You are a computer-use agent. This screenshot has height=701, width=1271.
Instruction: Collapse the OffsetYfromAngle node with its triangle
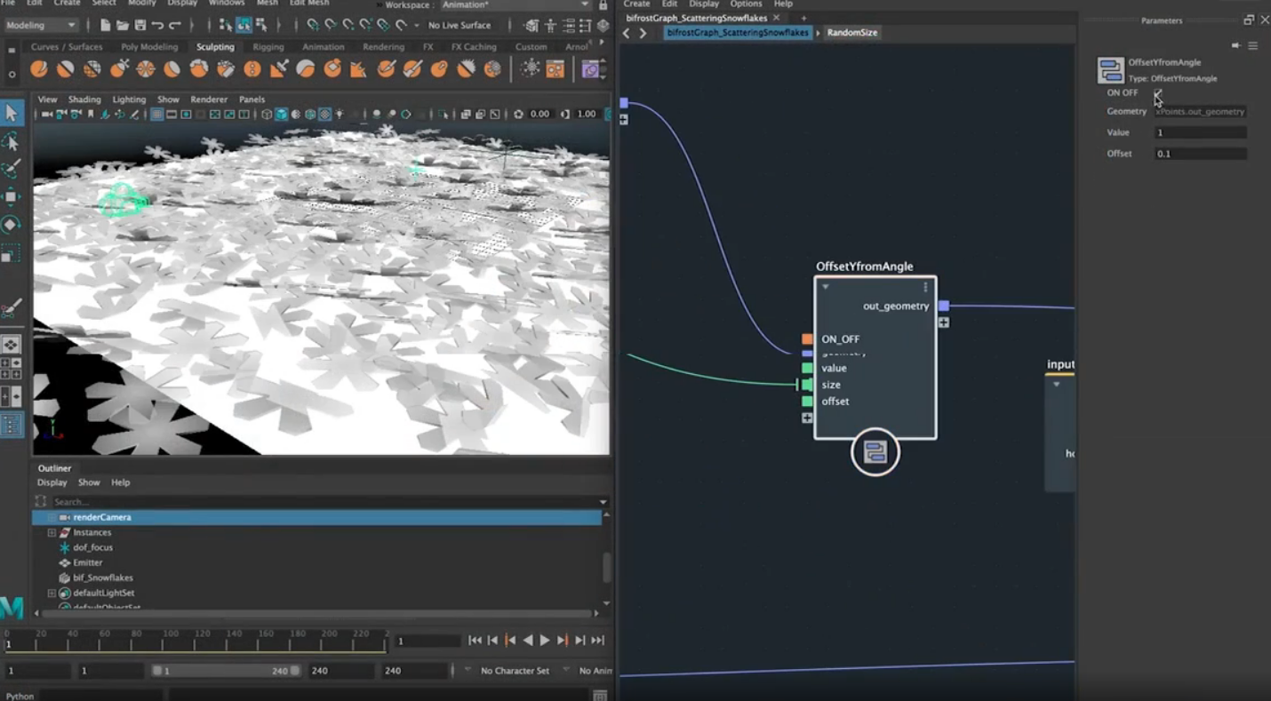click(826, 287)
